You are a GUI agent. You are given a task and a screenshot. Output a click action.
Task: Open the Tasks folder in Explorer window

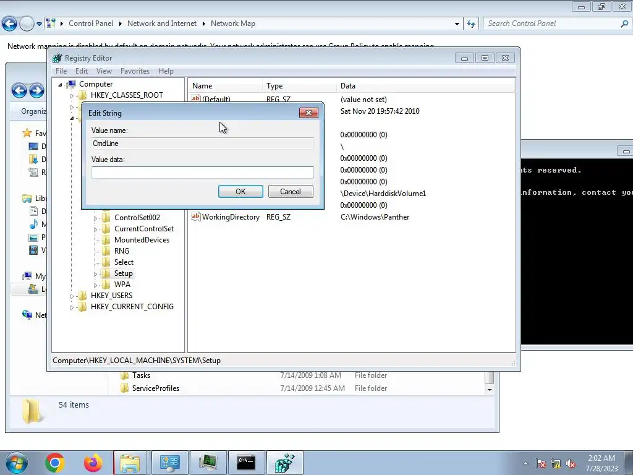141,375
